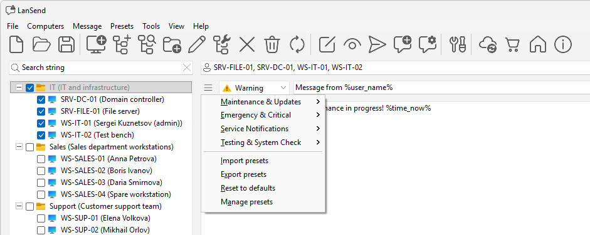
Task: Open the Presets menu
Action: [122, 26]
